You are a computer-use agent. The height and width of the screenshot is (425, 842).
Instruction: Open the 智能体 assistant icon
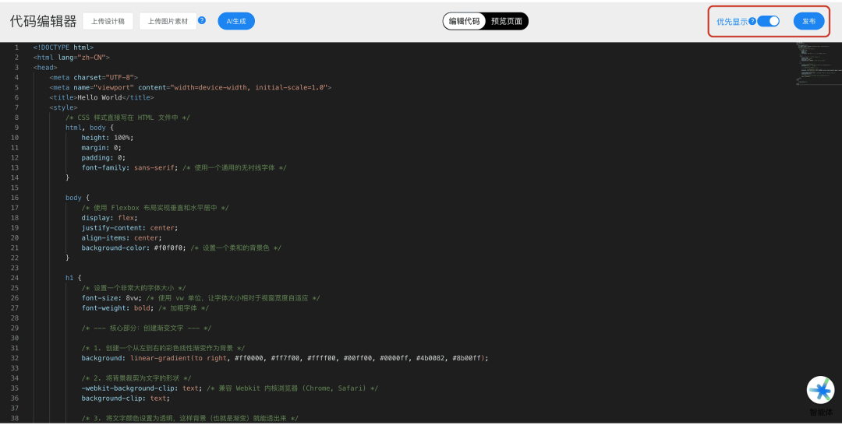tap(820, 390)
